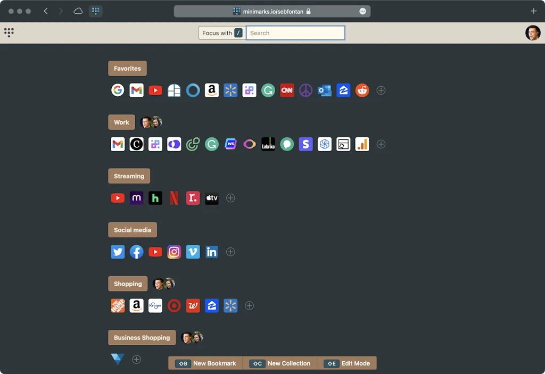Open the Gmail bookmark in Favorites
545x374 pixels.
pos(137,90)
